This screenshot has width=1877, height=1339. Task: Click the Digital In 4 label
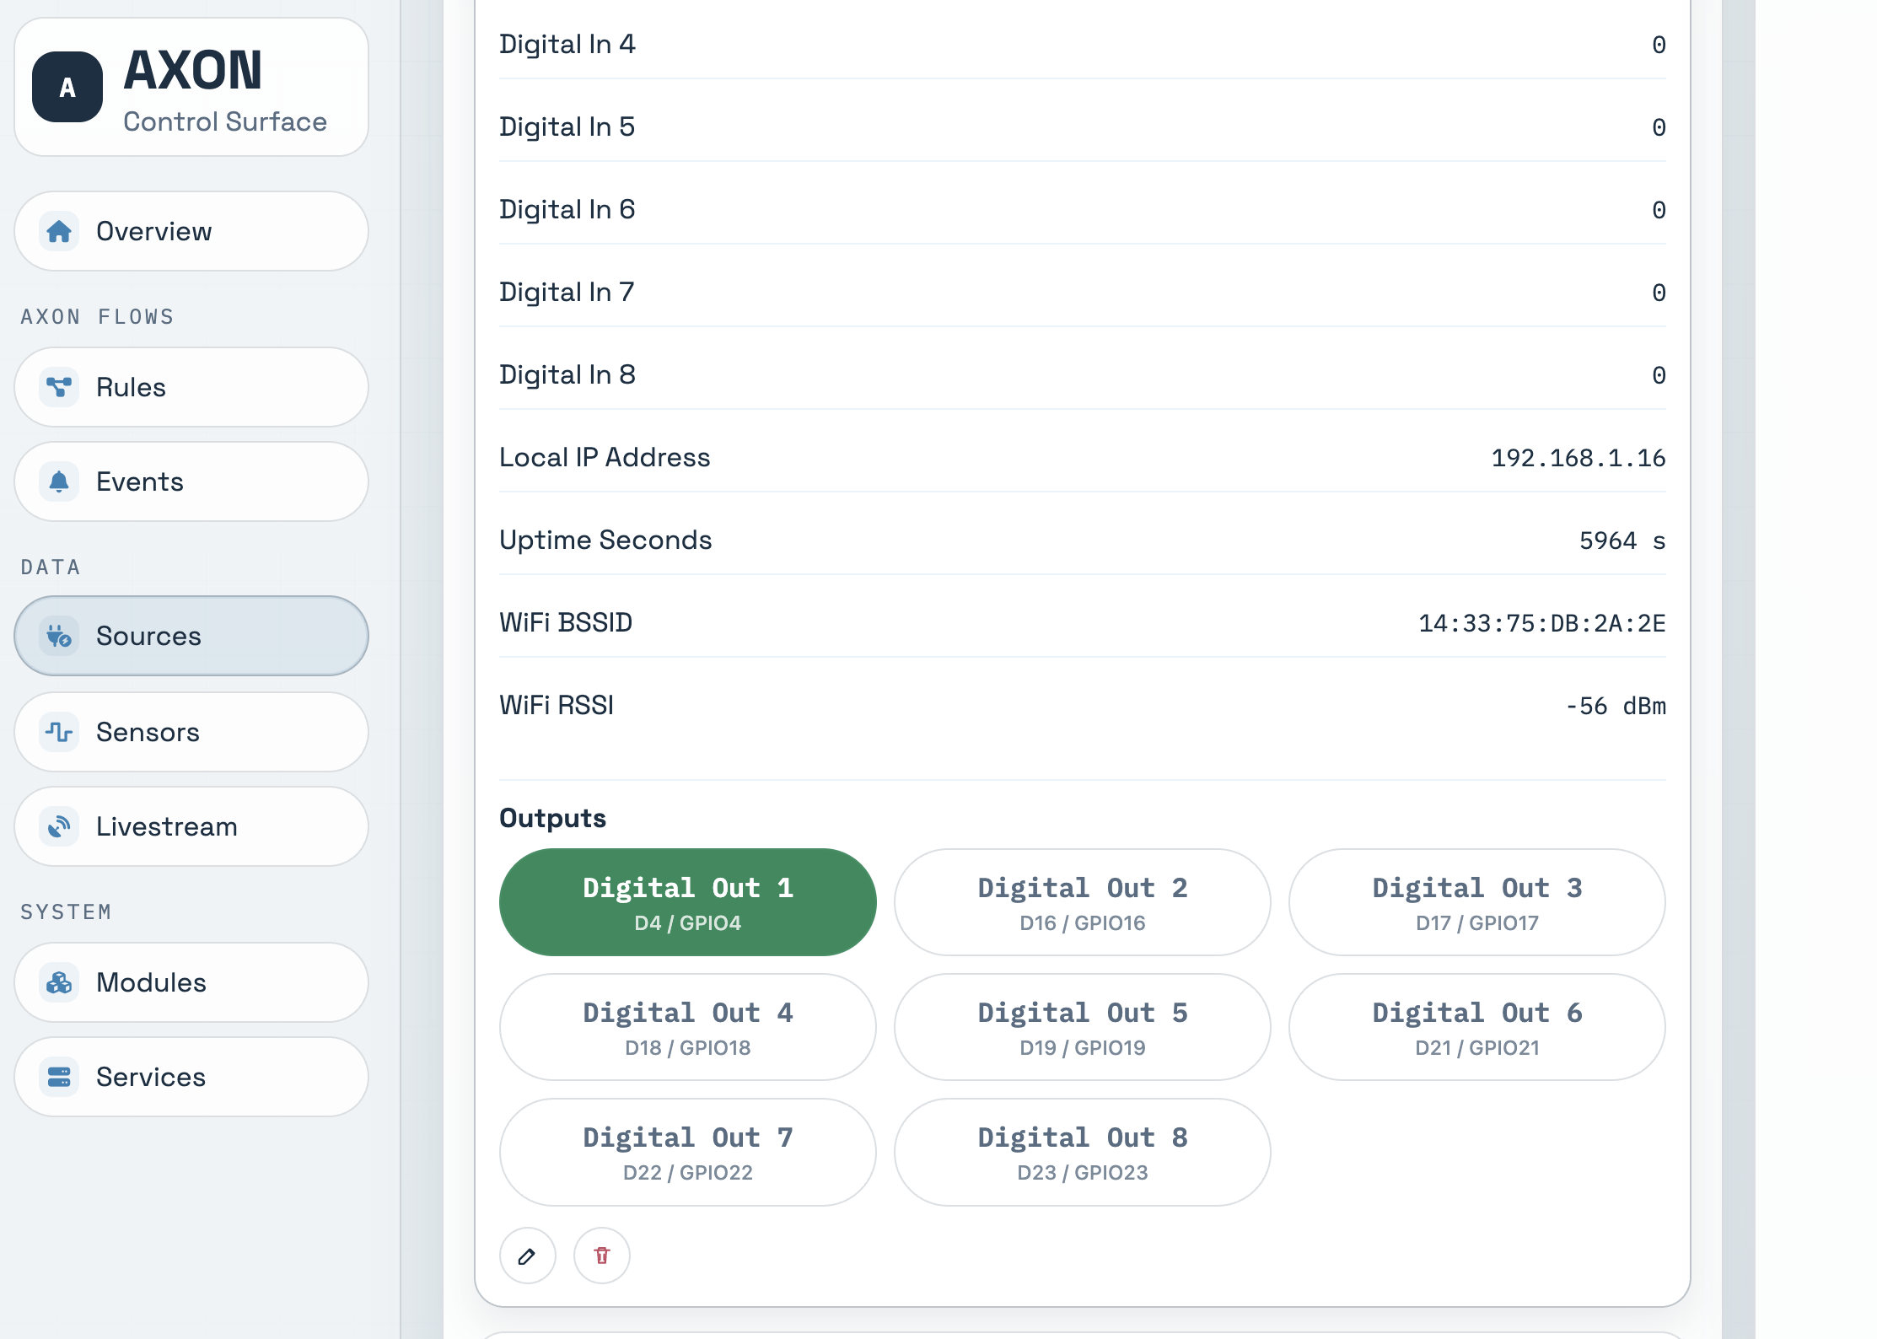coord(567,44)
